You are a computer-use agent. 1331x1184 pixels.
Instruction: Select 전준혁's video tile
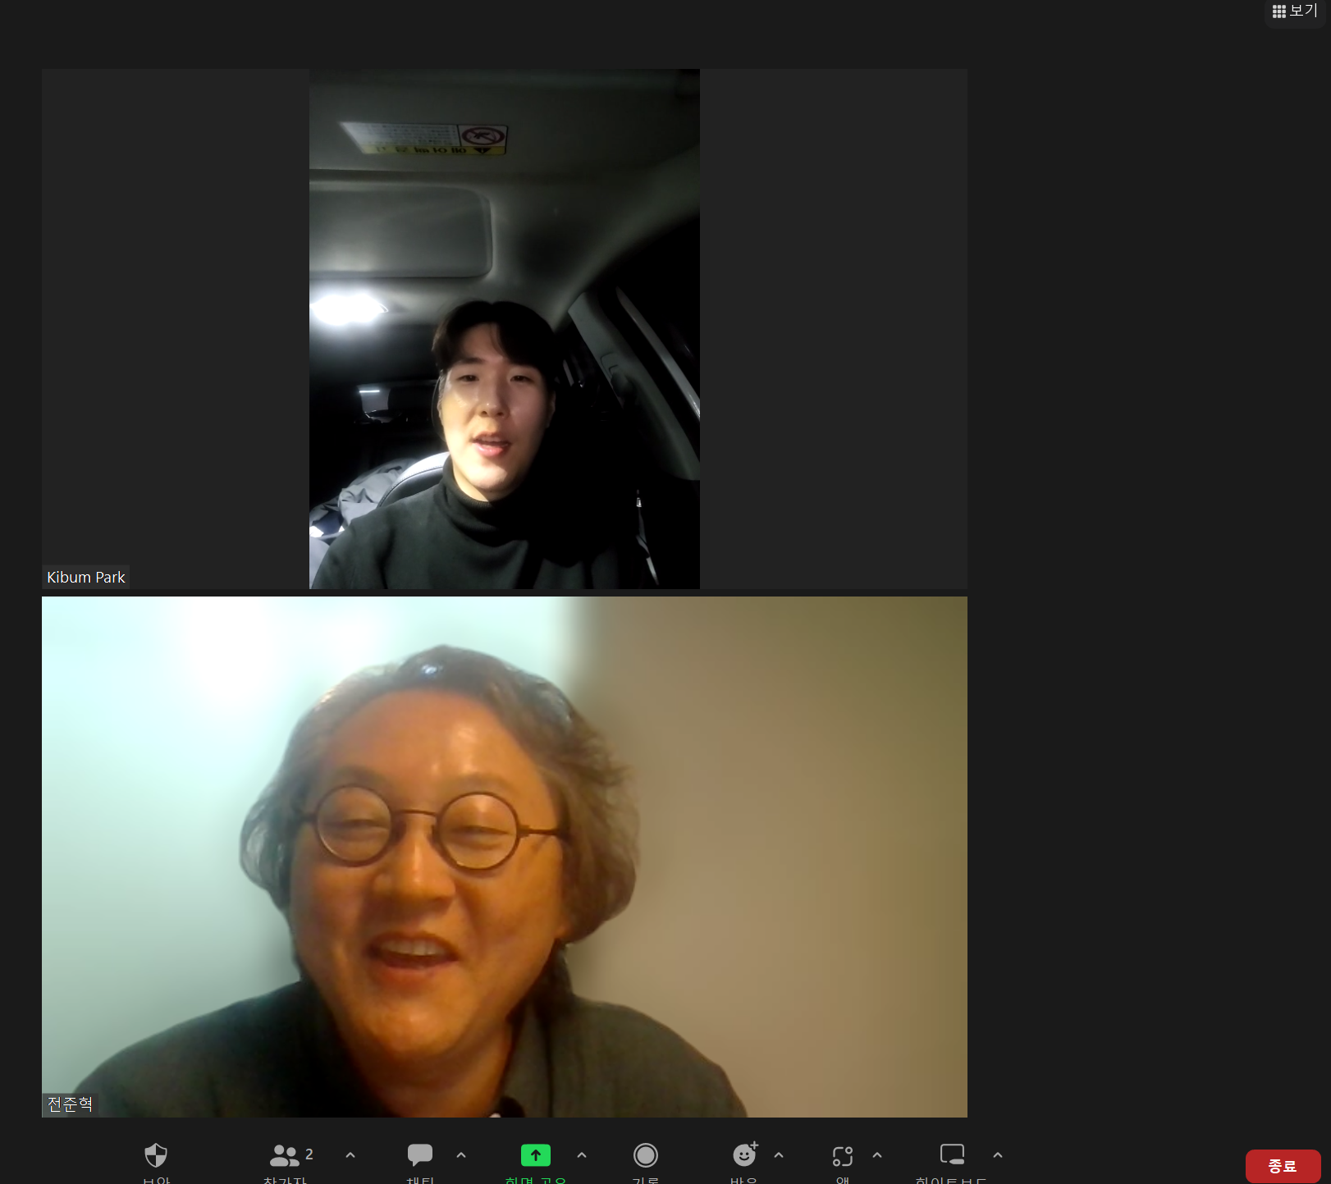point(505,857)
